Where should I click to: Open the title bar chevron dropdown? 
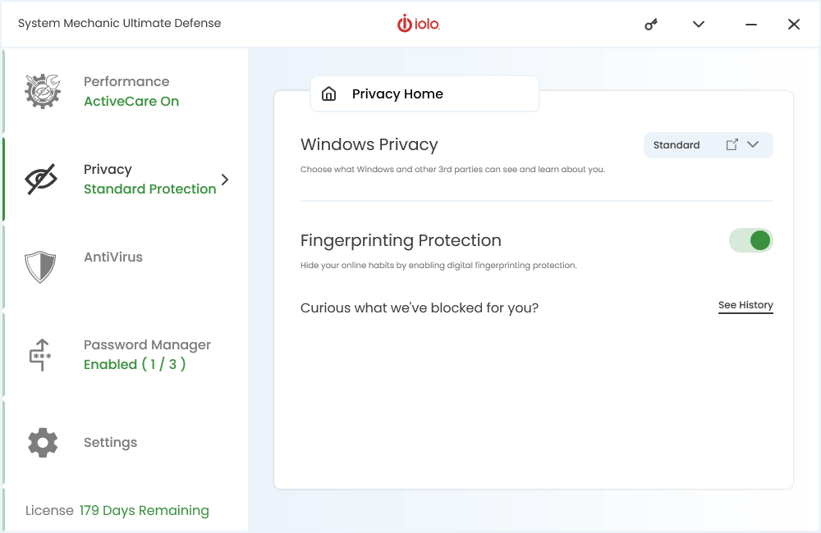[x=698, y=24]
